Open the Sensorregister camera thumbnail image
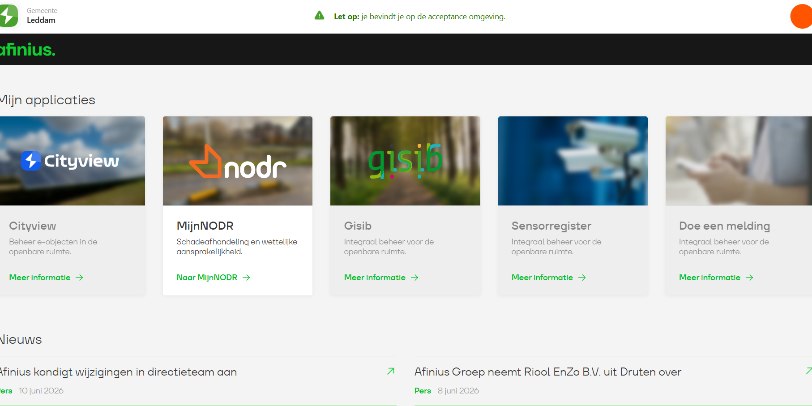Screen dimensions: 812x406 point(573,161)
